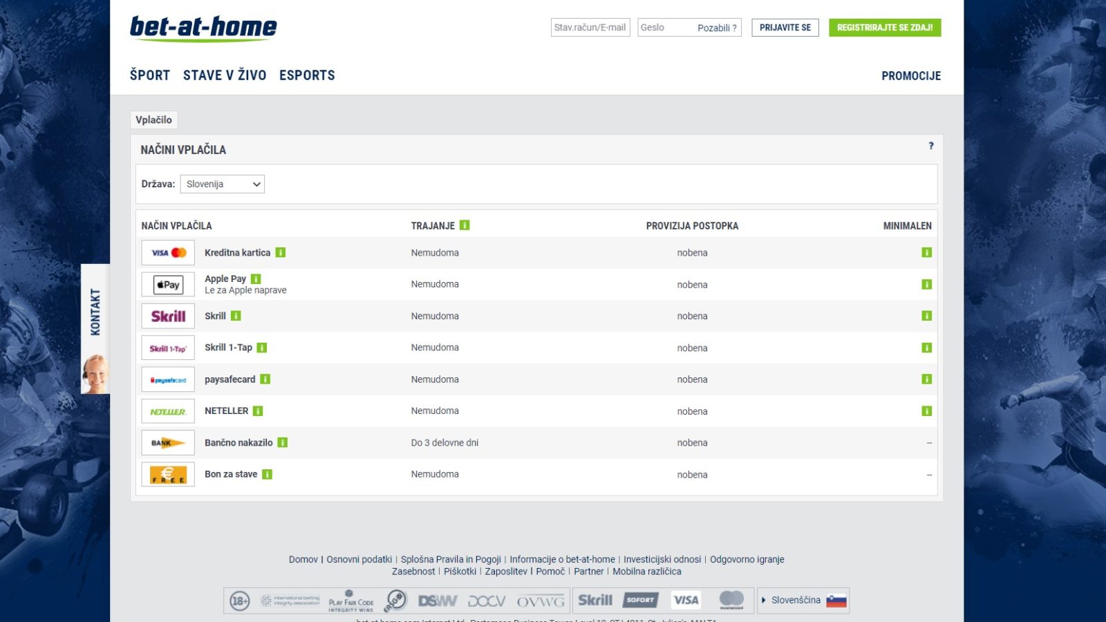
Task: Open the Domov footer link
Action: [303, 559]
